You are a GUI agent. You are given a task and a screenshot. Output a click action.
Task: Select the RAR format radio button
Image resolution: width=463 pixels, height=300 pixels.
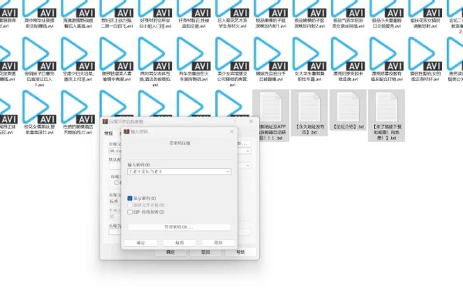(117, 183)
